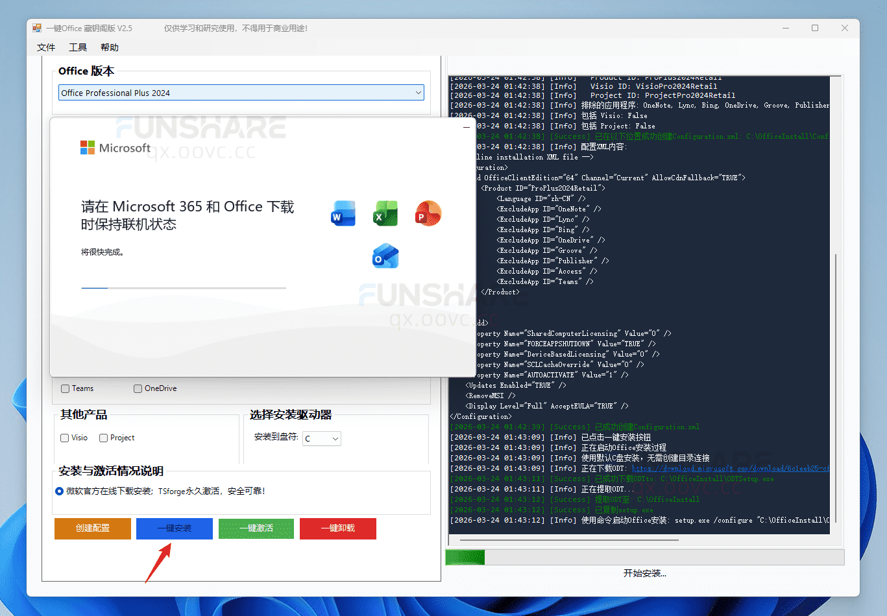The image size is (887, 616).
Task: Click the PowerPoint app icon
Action: (428, 213)
